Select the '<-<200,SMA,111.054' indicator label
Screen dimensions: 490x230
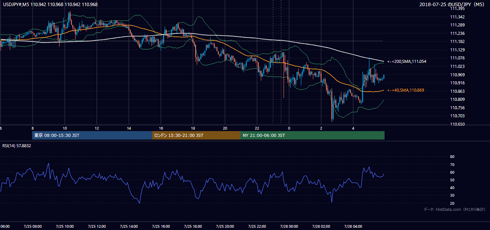[x=407, y=61]
